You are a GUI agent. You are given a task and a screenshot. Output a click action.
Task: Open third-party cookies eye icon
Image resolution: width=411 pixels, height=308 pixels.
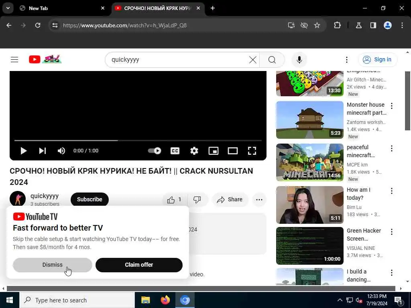[304, 25]
